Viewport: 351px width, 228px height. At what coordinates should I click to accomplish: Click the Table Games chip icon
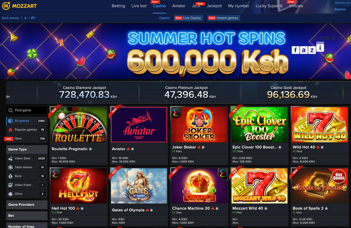[x=11, y=167]
